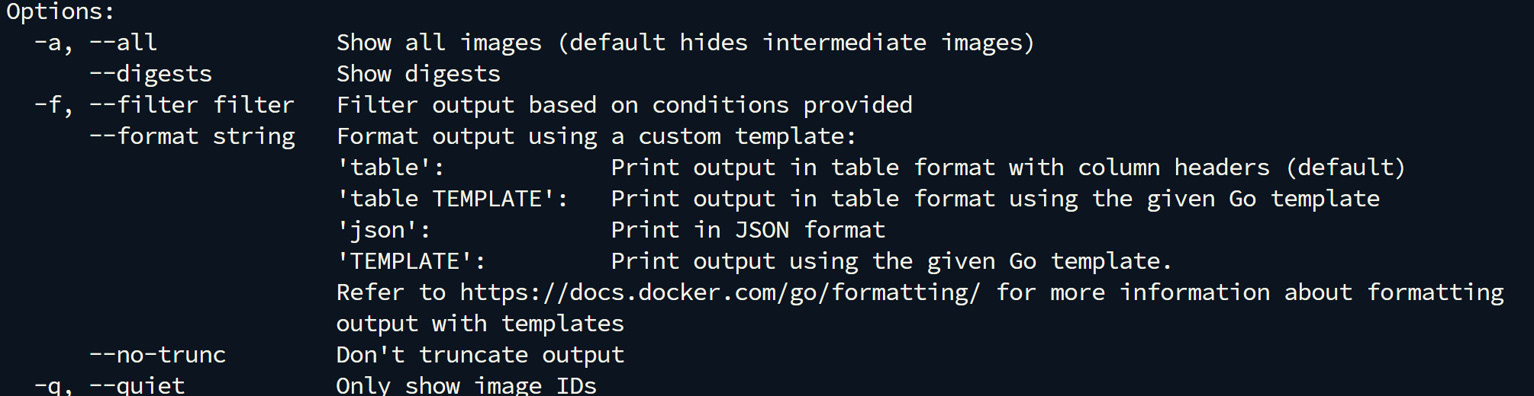Screen dimensions: 1534x396
Task: Click the docs.docker.com formatting URL
Action: click(x=720, y=293)
